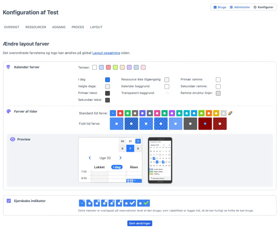Click the rainbow custom color icon
The width and height of the screenshot is (279, 229).
(230, 113)
